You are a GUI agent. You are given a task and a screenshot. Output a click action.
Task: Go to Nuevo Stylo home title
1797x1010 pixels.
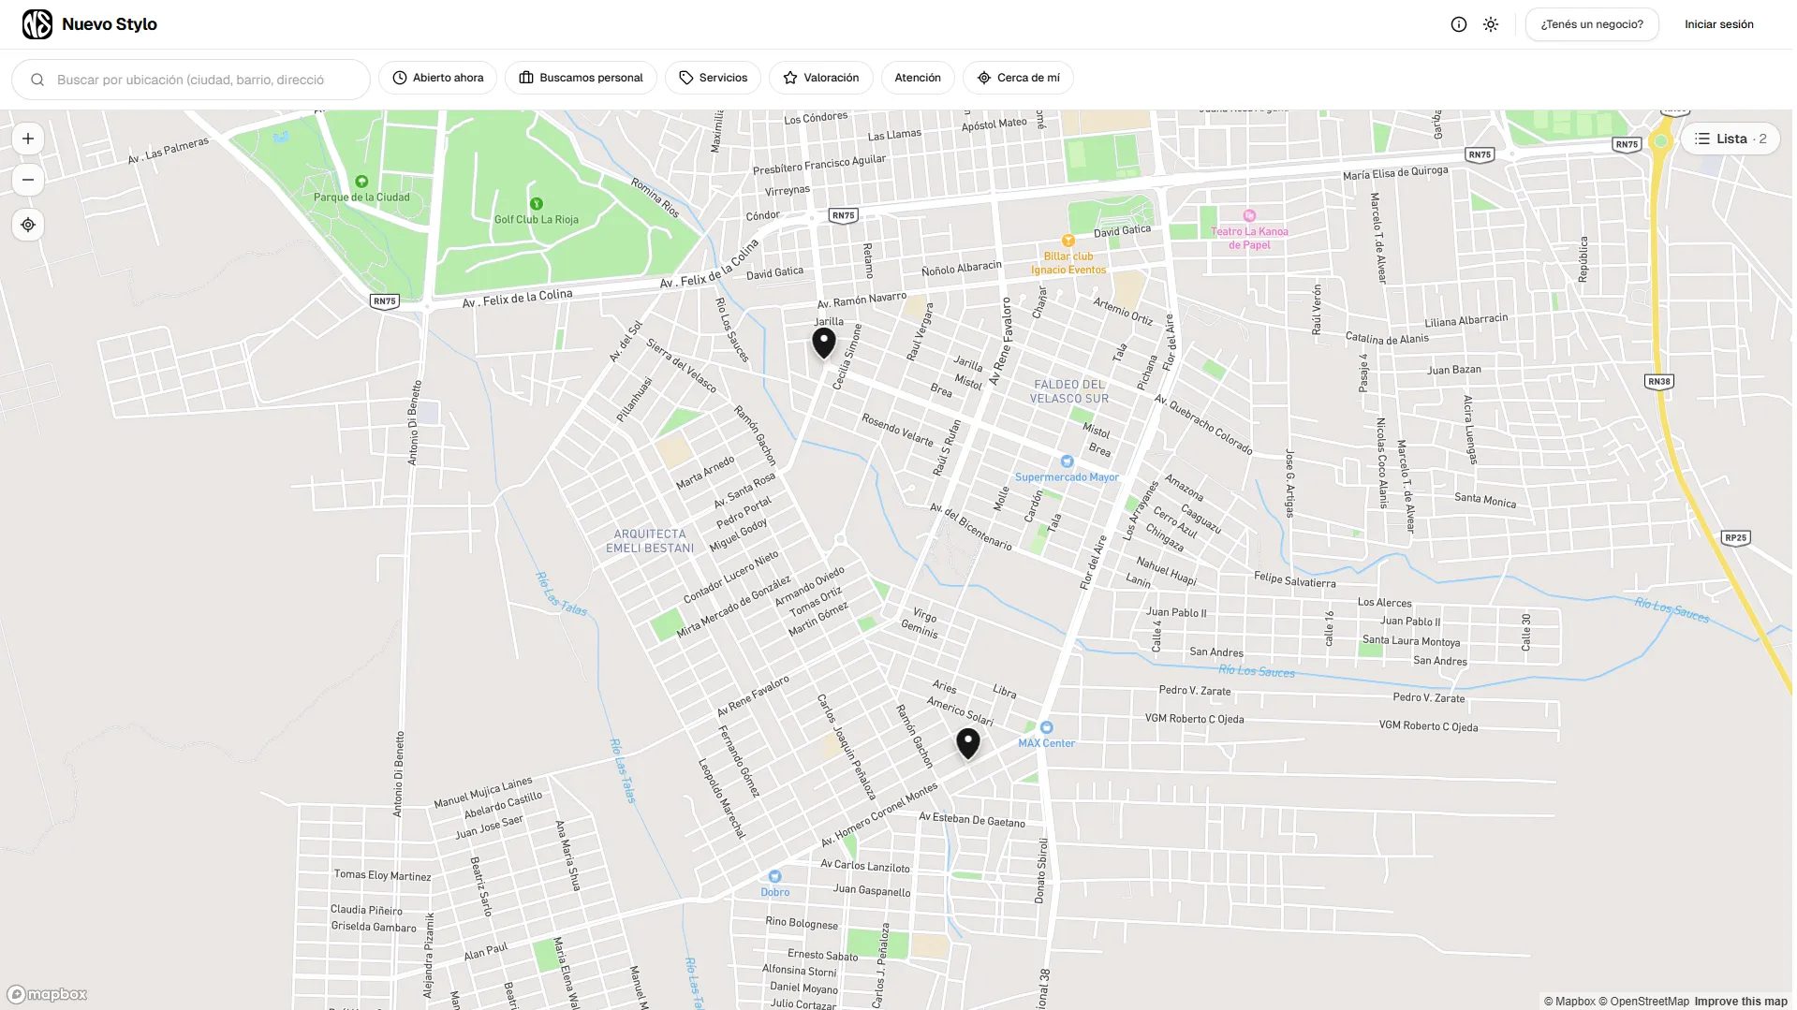(x=110, y=24)
